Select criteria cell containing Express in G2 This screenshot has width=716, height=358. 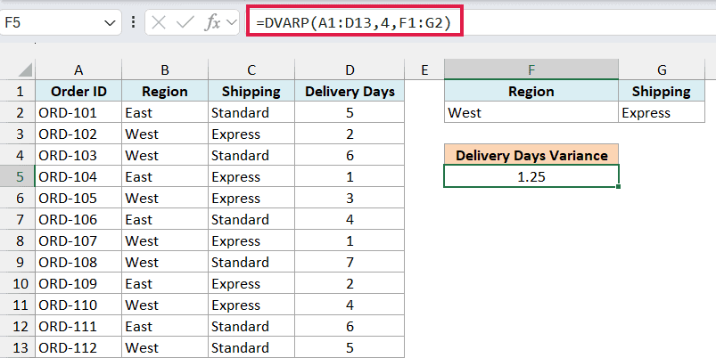pos(662,112)
